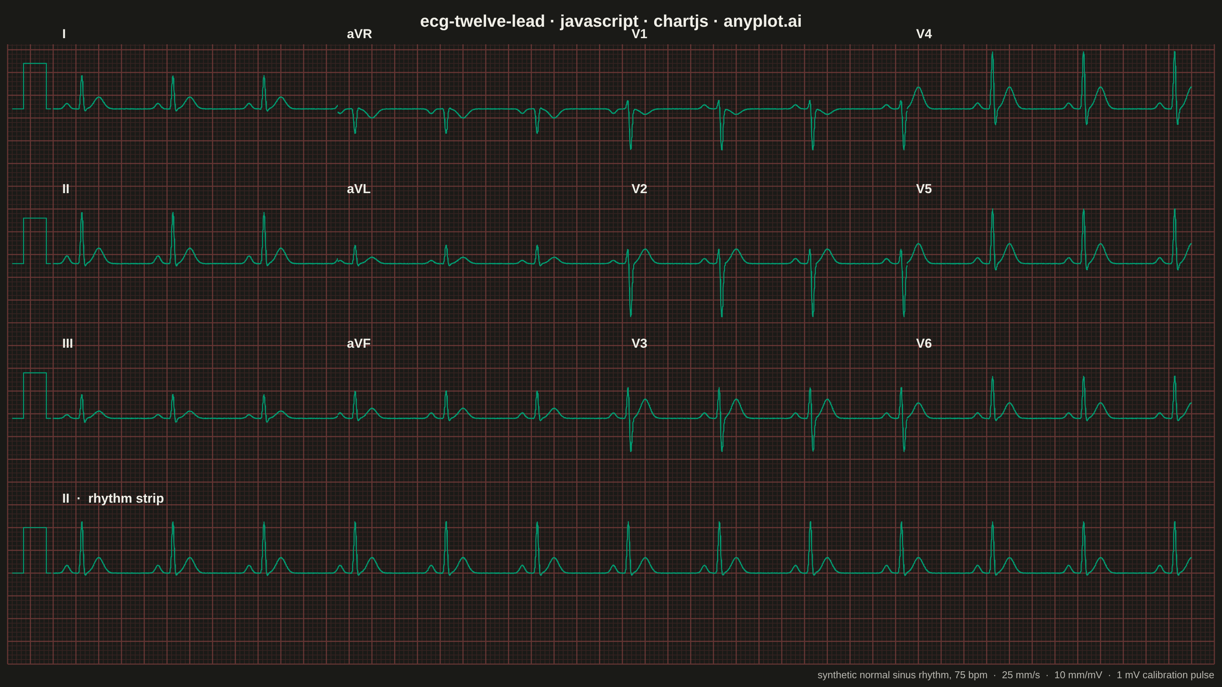This screenshot has width=1222, height=687.
Task: Click the V4 lead label
Action: (x=924, y=34)
